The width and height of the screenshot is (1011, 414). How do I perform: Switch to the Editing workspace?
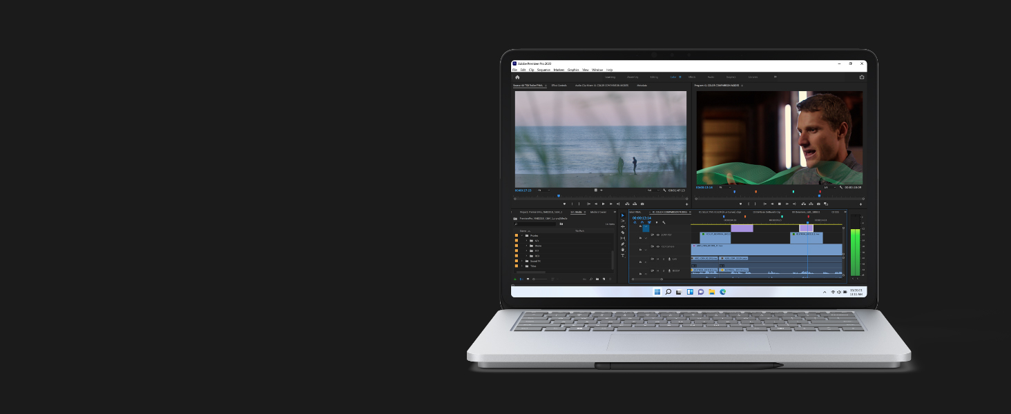click(653, 77)
